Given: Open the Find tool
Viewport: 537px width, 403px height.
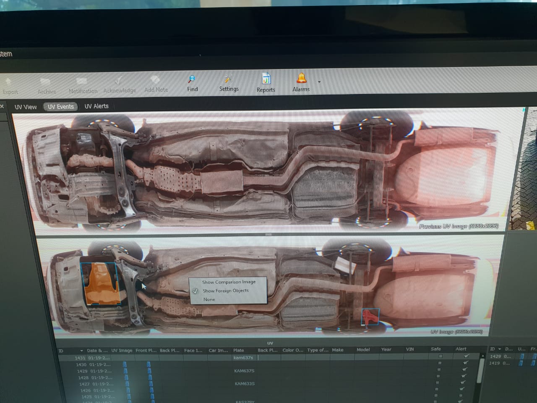Looking at the screenshot, I should pos(192,79).
